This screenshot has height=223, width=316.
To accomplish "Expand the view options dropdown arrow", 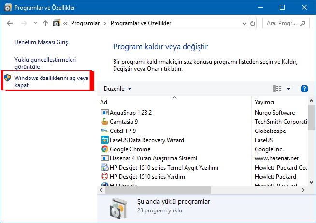I will click(288, 89).
